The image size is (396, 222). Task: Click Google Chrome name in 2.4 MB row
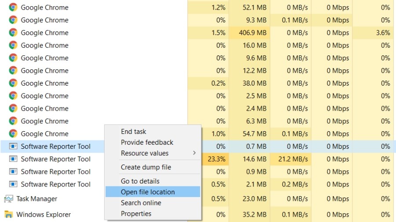coord(44,108)
